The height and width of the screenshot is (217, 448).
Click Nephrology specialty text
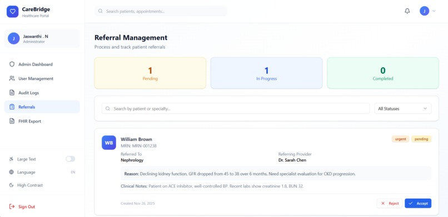pos(132,160)
